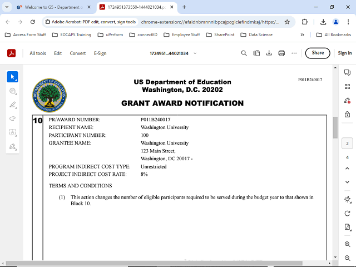Open the Data Science bookmark folder
Image resolution: width=356 pixels, height=267 pixels.
(x=256, y=34)
